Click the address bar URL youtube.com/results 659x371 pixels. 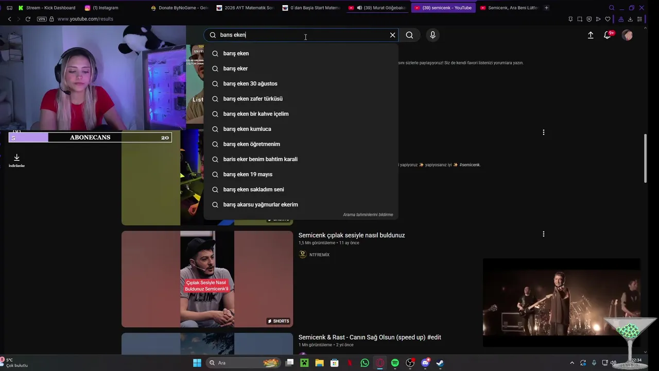click(85, 19)
